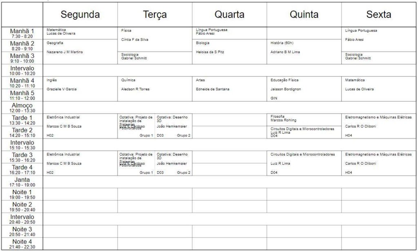Click the Sexta column header
Image resolution: width=418 pixels, height=251 pixels.
click(x=379, y=15)
